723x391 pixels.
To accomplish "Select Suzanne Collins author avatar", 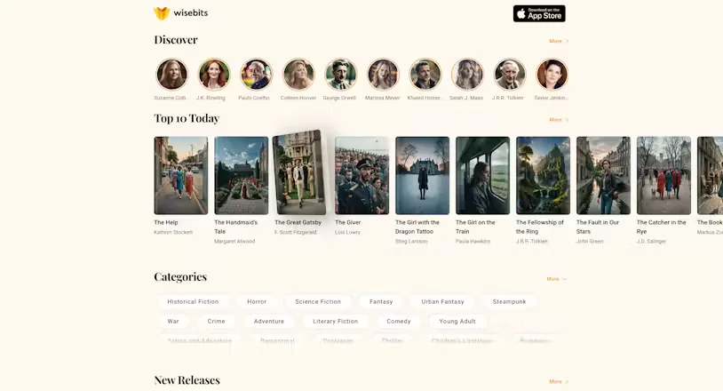I will [x=171, y=75].
